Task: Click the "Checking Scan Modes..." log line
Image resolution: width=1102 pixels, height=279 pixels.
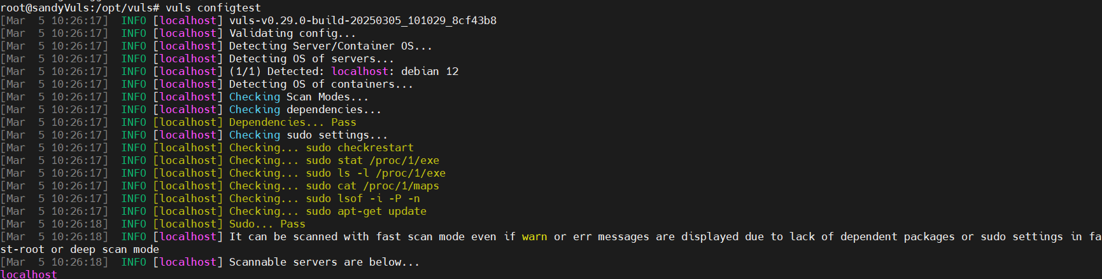Action: click(x=299, y=97)
